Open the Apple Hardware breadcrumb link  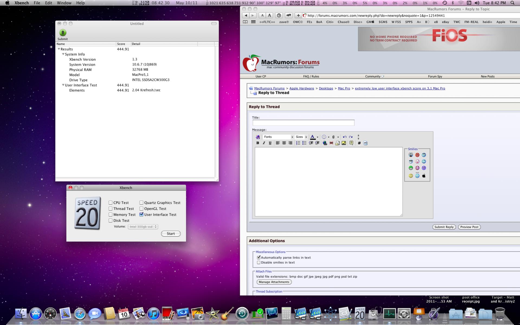click(302, 88)
